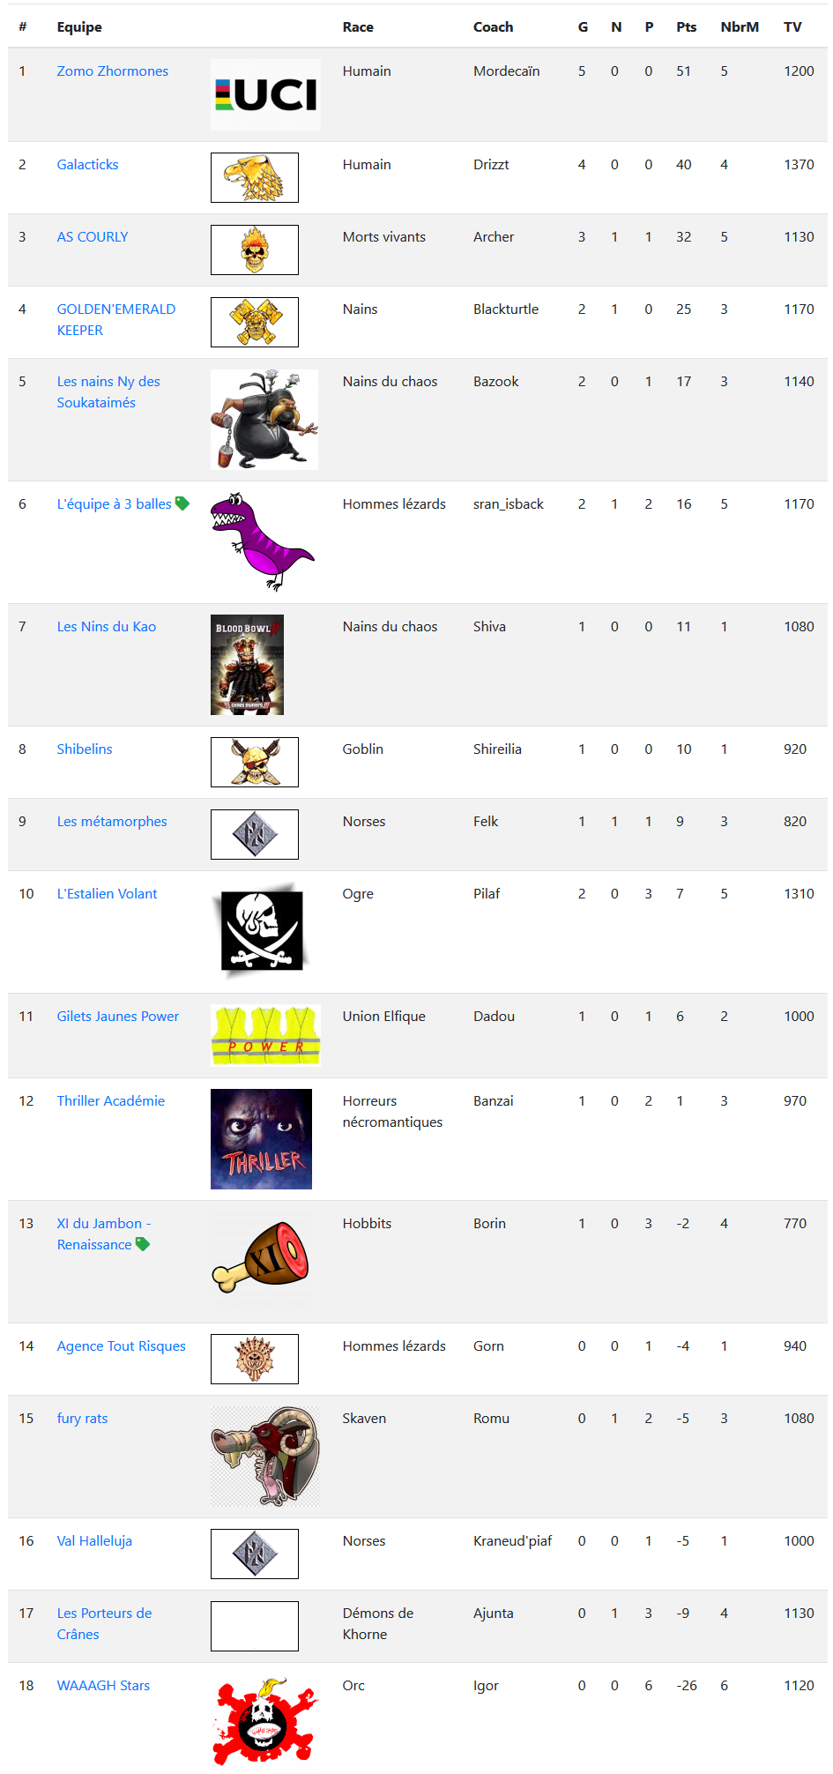Click the flaming skull logo of AS COURLY
Screen dimensions: 833x1774
pos(255,250)
